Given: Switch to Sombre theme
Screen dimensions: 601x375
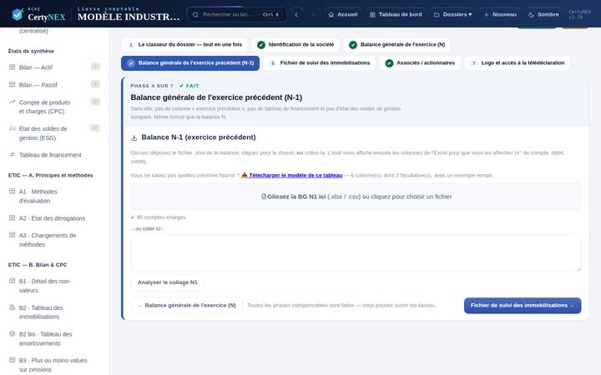Looking at the screenshot, I should pos(543,14).
